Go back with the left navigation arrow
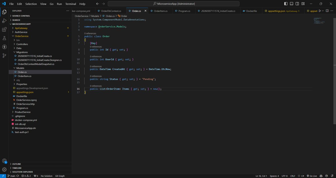The image size is (336, 178). pyautogui.click(x=97, y=4)
